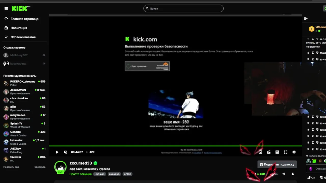This screenshot has height=183, width=326.
Task: Create a clip with the clapperboard icon
Action: pyautogui.click(x=269, y=152)
